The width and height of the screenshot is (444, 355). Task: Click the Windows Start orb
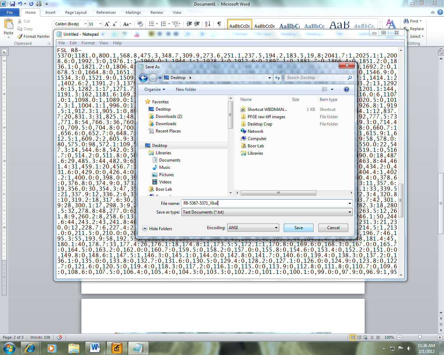tap(9, 348)
